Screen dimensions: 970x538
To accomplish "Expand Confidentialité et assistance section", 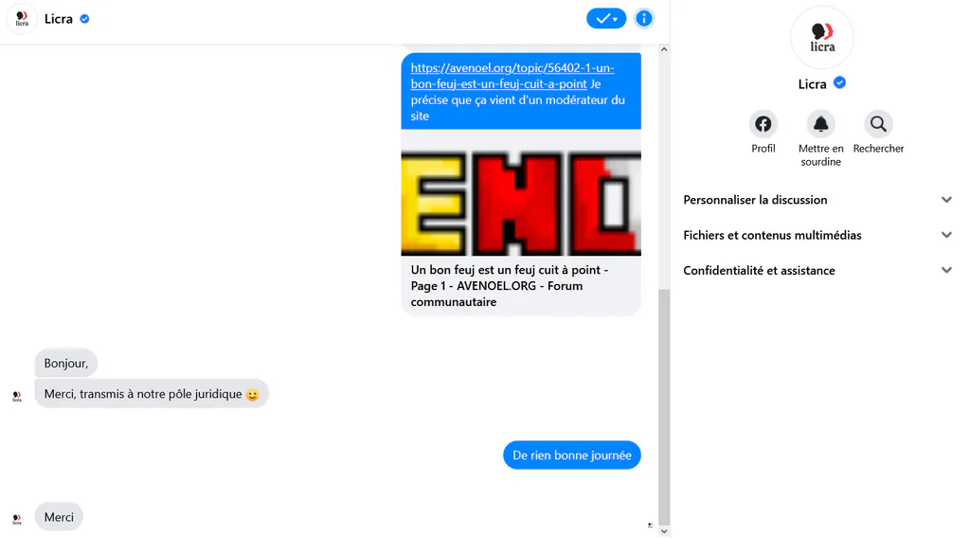I will coord(817,270).
